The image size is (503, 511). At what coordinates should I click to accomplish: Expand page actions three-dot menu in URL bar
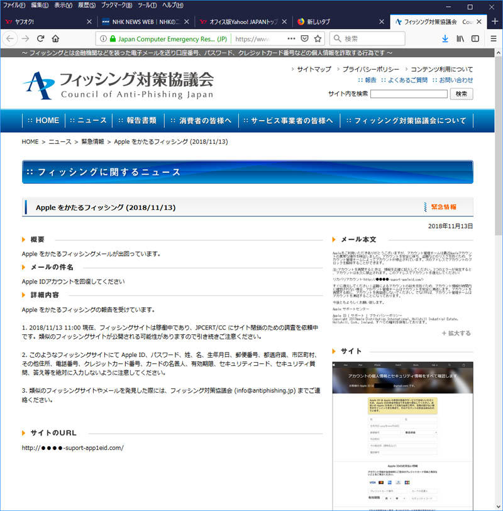pos(290,38)
